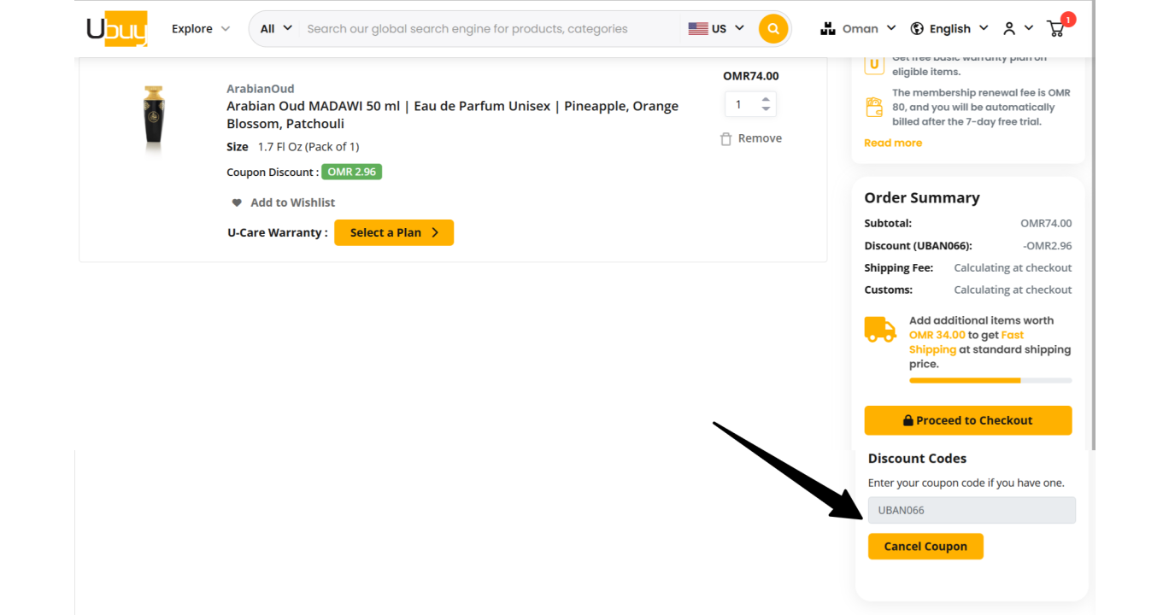Click Add to Wishlist text
Screen dimensions: 1169x615
coord(292,202)
